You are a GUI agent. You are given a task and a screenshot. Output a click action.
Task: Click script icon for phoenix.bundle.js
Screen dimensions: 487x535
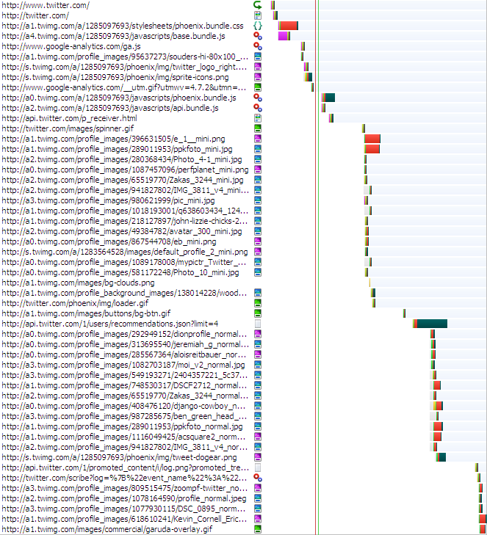pyautogui.click(x=258, y=98)
